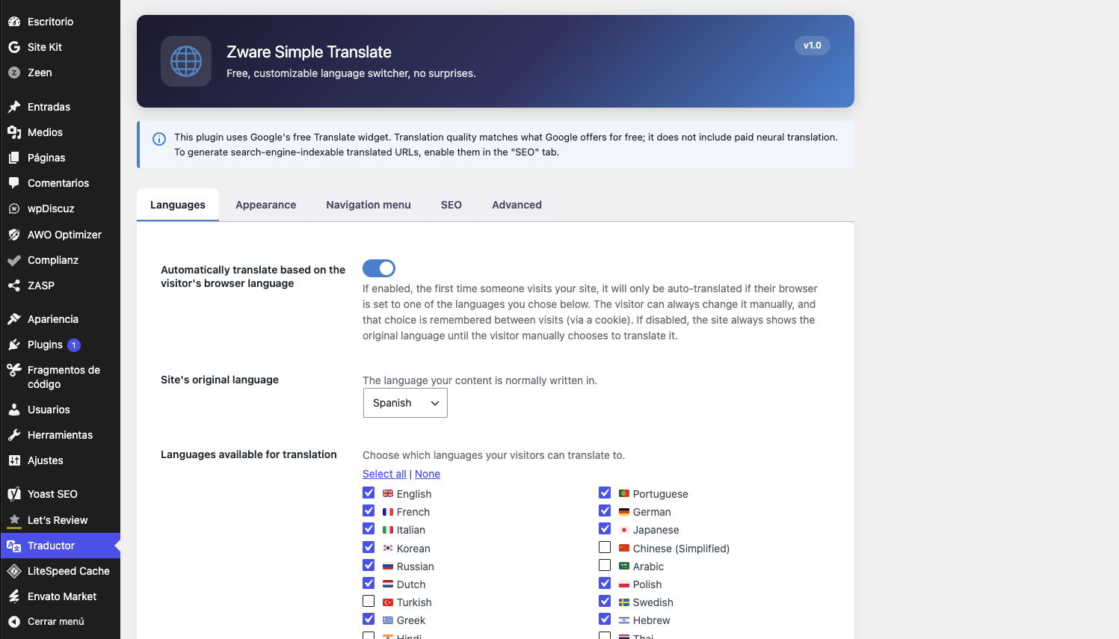Open the Escritorio dashboard icon

point(14,22)
